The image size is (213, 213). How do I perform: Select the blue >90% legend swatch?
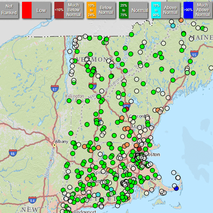click(x=188, y=10)
